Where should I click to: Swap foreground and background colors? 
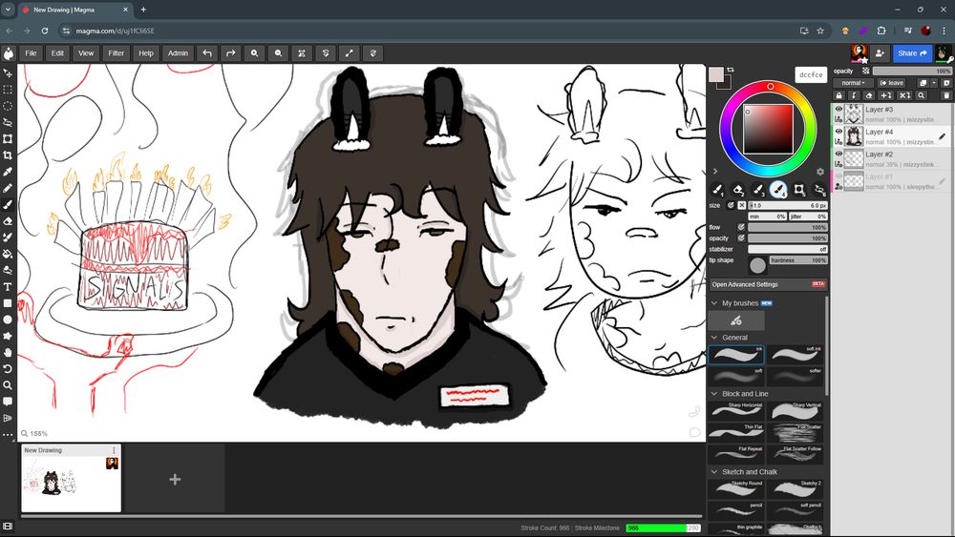(731, 70)
